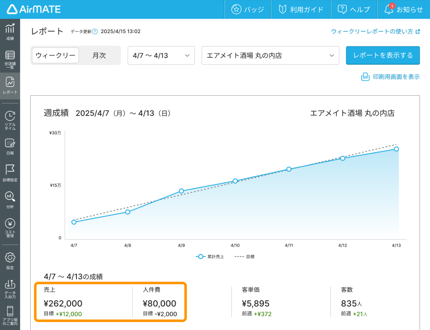Open the お知らせ header menu
430x330 pixels.
point(404,9)
